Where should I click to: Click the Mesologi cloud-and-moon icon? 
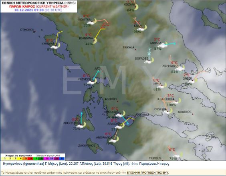(x=121, y=114)
